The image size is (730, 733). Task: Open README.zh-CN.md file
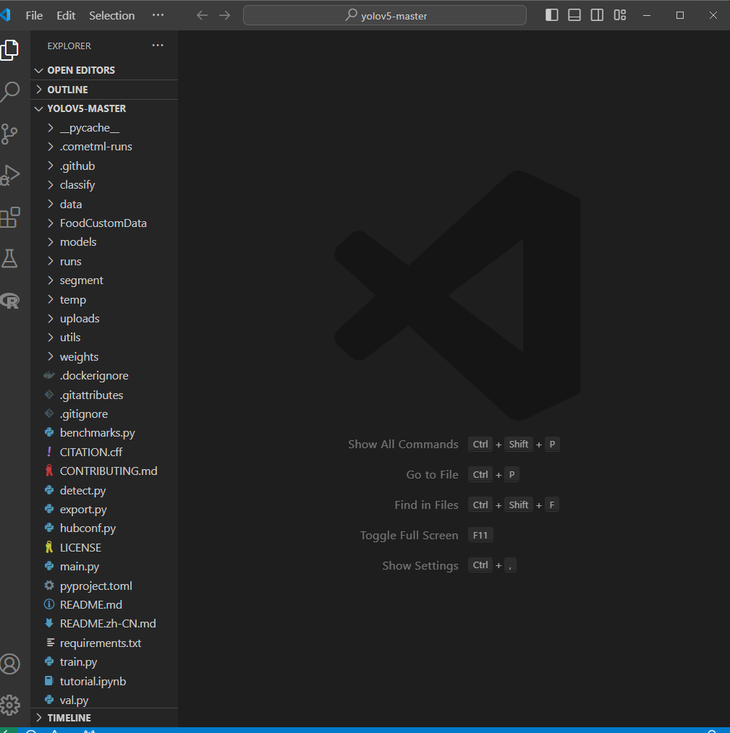104,623
